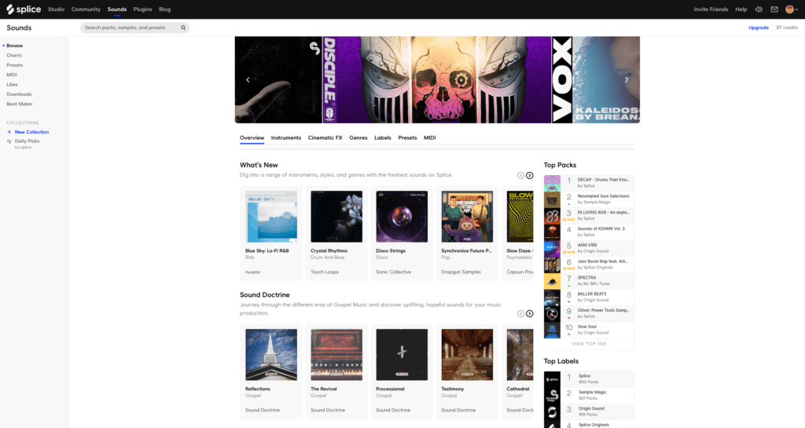Open Reflections Gospel pack cover
The width and height of the screenshot is (805, 428).
pos(271,355)
